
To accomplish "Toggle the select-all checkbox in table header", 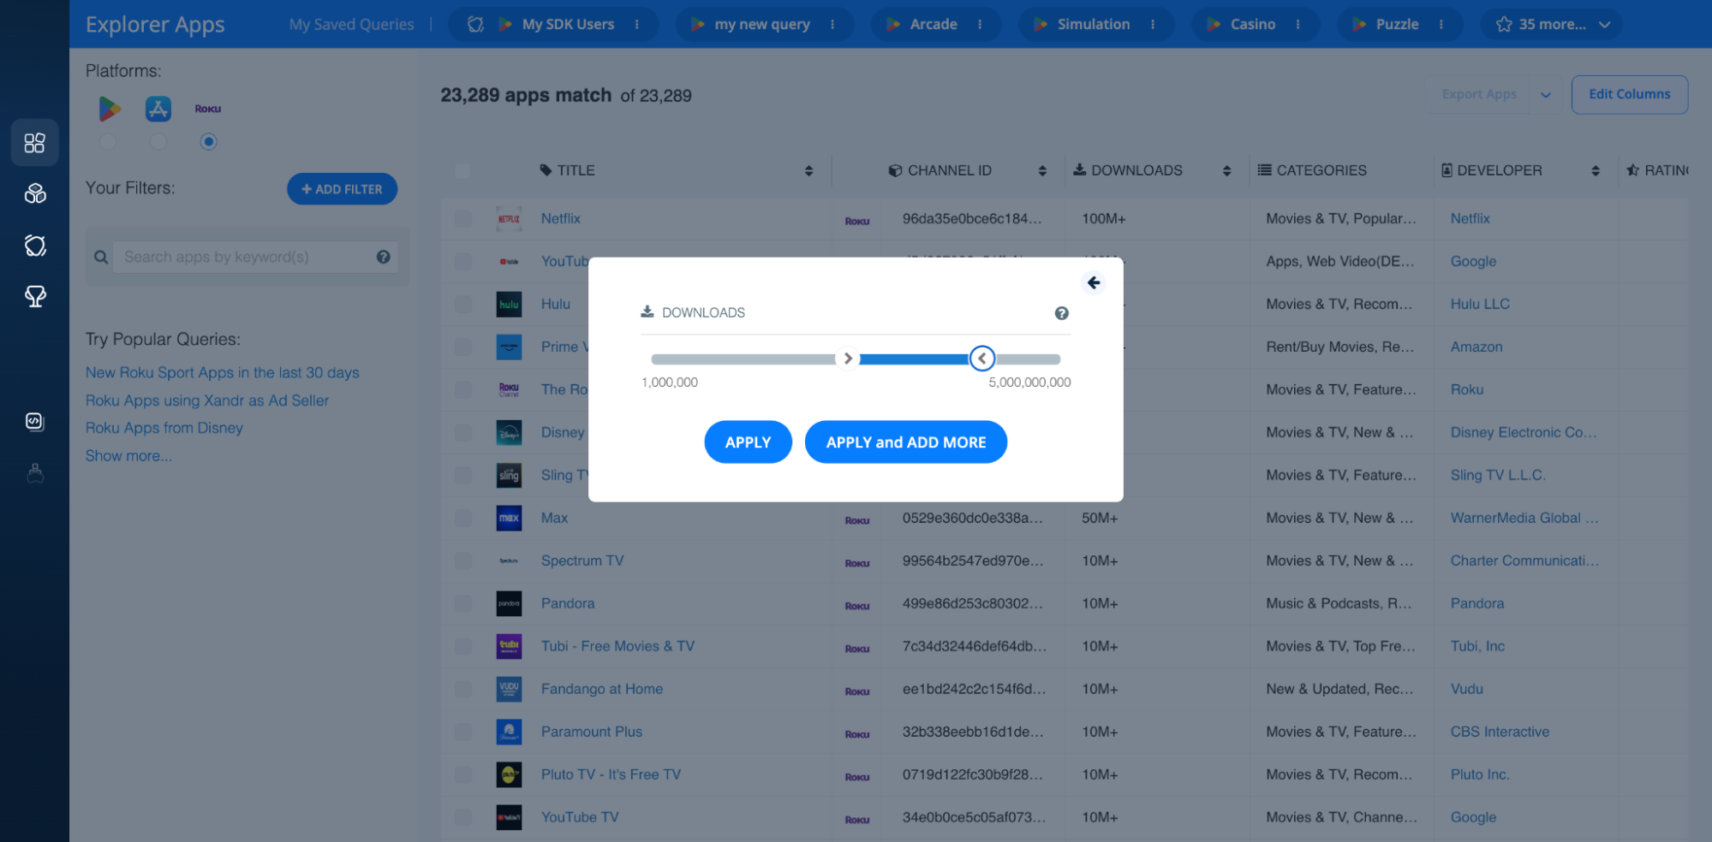I will [462, 171].
